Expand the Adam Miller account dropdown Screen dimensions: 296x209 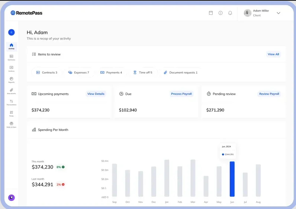click(278, 13)
